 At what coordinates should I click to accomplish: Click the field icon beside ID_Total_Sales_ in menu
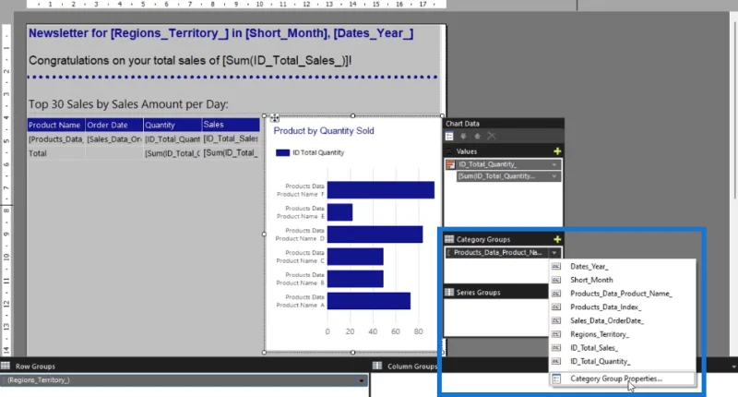pos(556,347)
